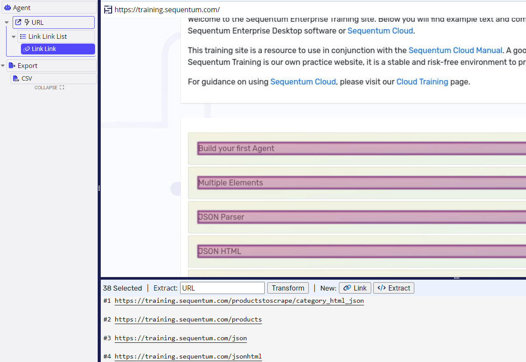Open the Cloud Training link

pyautogui.click(x=422, y=81)
